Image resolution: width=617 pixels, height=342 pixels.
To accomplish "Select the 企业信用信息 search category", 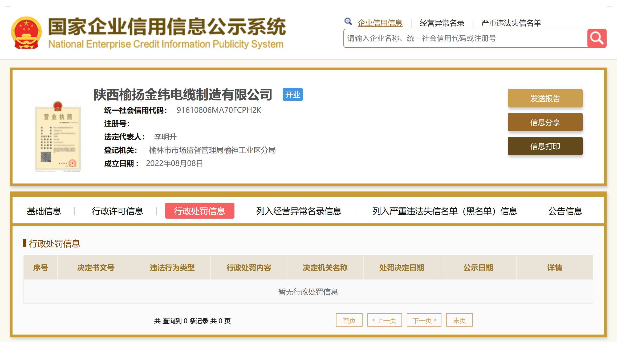I will 380,23.
